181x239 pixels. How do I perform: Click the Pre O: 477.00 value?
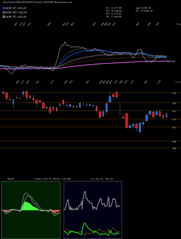[x=114, y=8]
